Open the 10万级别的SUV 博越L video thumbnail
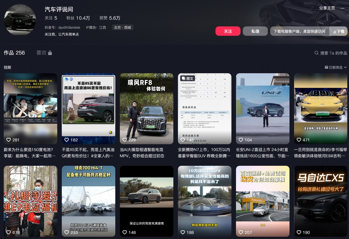Viewport: 349px width, 239px height. [205, 201]
